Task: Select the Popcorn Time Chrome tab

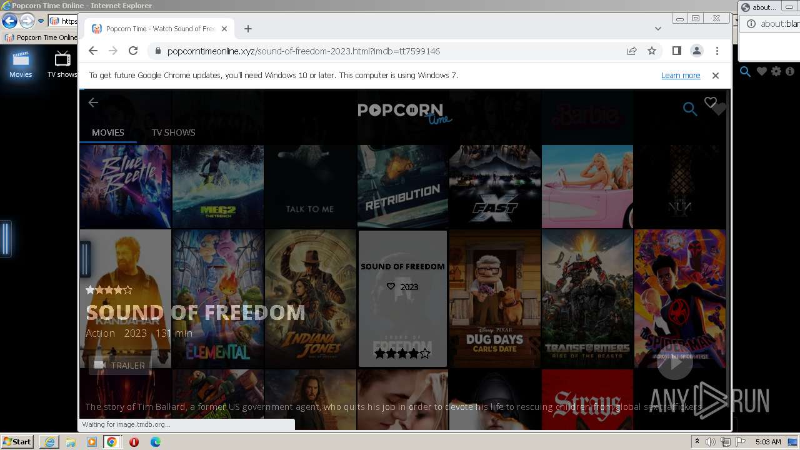Action: click(x=159, y=29)
